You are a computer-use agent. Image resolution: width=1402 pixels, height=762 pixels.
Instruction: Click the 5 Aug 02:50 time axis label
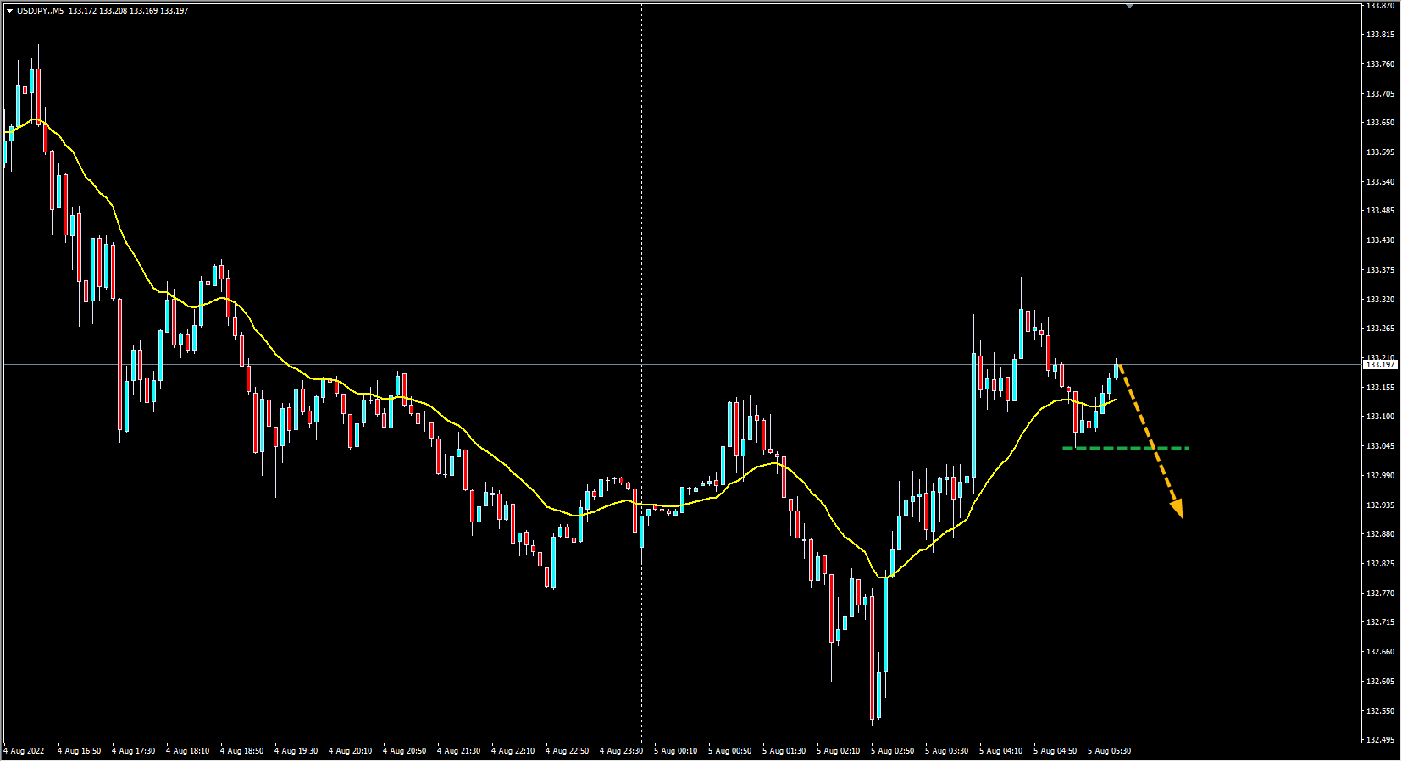[x=892, y=751]
